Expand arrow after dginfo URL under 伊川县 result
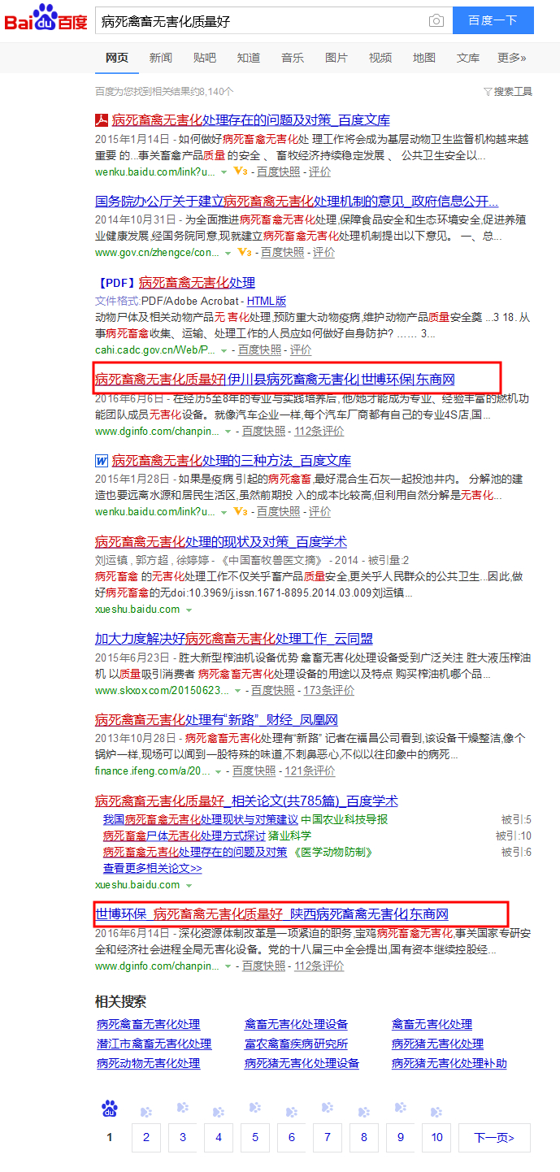 coord(228,432)
